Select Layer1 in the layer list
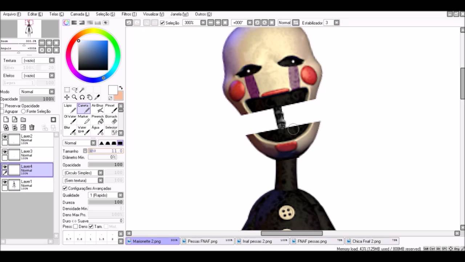The height and width of the screenshot is (262, 465). tap(27, 185)
